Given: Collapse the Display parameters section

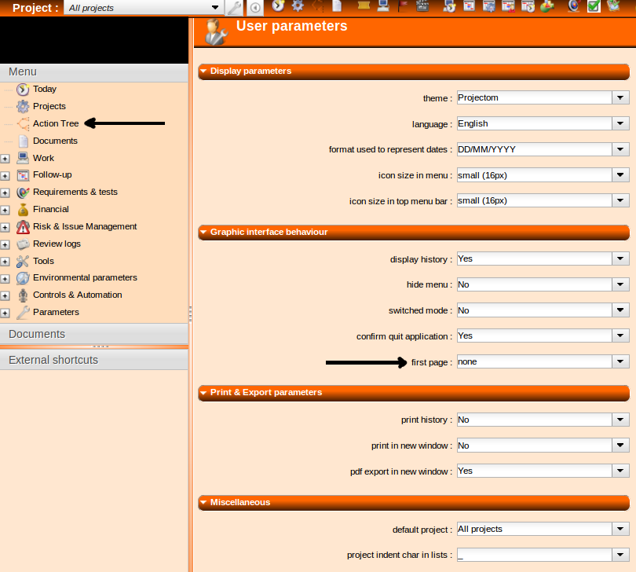Looking at the screenshot, I should point(203,71).
